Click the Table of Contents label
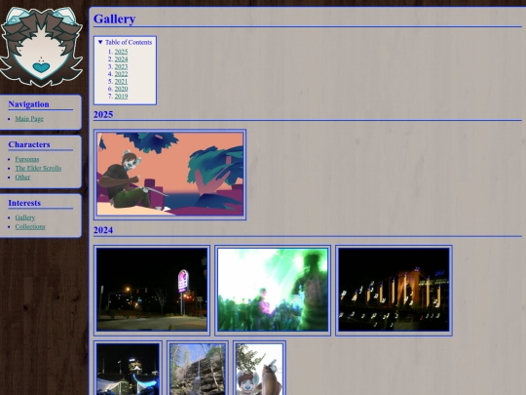 tap(129, 42)
